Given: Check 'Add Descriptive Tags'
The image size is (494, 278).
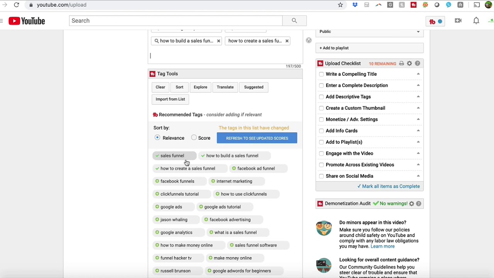Looking at the screenshot, I should tap(321, 97).
